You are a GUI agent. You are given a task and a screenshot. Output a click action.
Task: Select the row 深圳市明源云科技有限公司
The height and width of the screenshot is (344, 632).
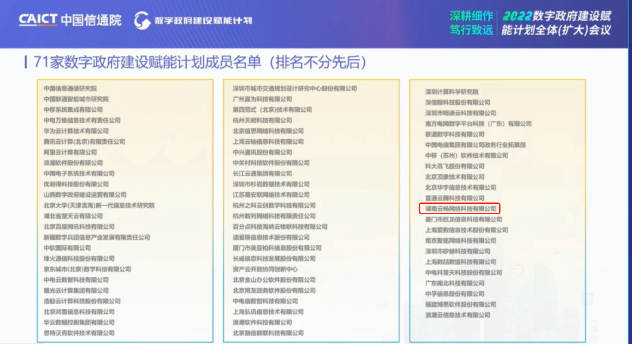(x=460, y=113)
